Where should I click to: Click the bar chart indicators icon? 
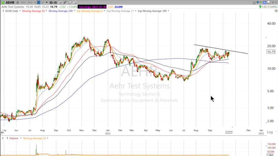tap(55, 3)
